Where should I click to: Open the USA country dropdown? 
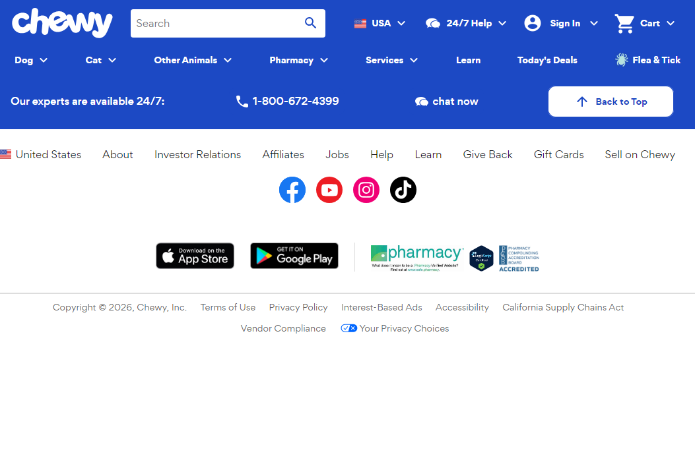380,24
